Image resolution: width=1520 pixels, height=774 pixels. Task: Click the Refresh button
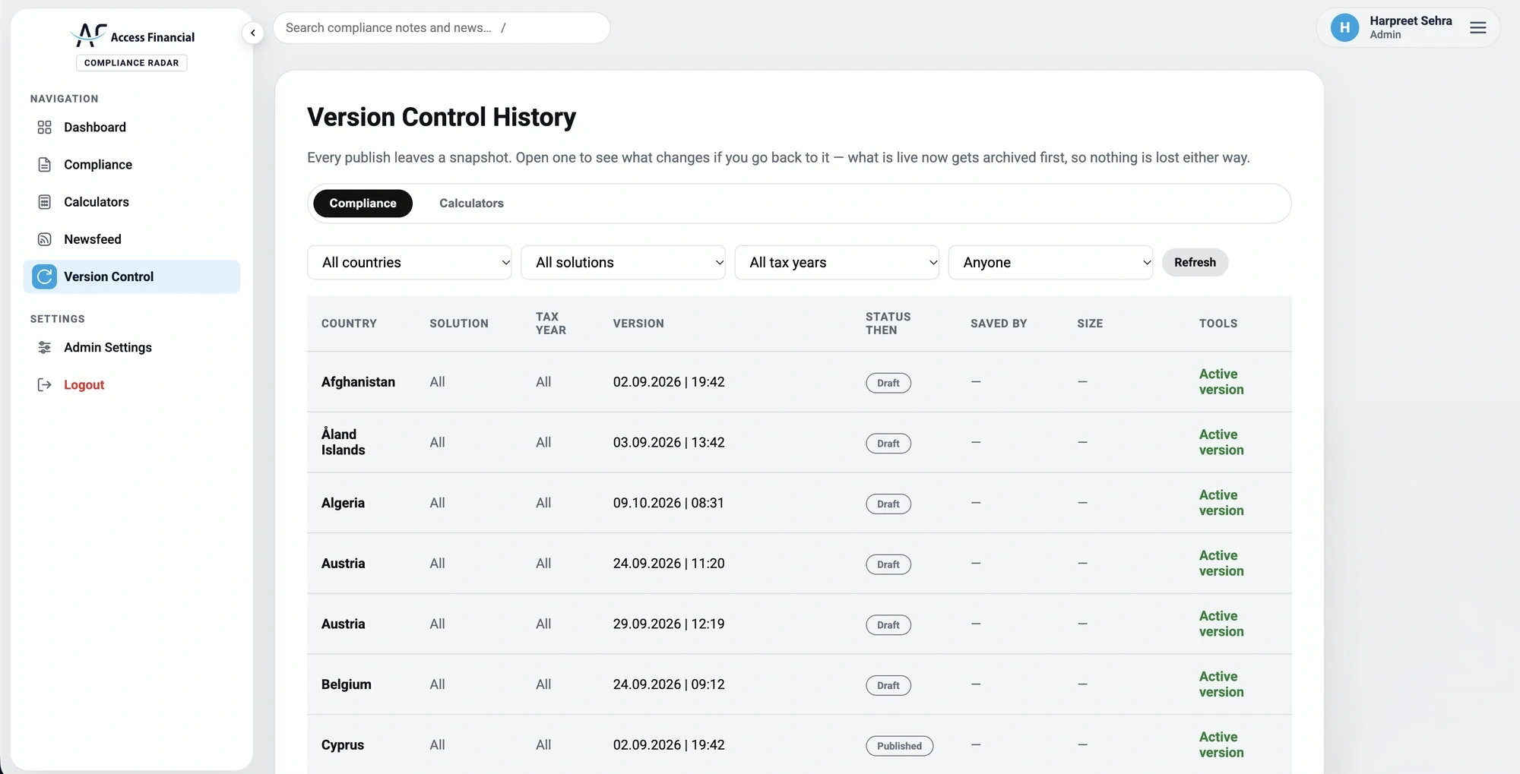tap(1195, 262)
